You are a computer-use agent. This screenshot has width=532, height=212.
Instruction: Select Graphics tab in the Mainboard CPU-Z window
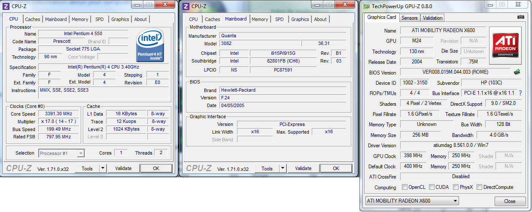(x=300, y=19)
